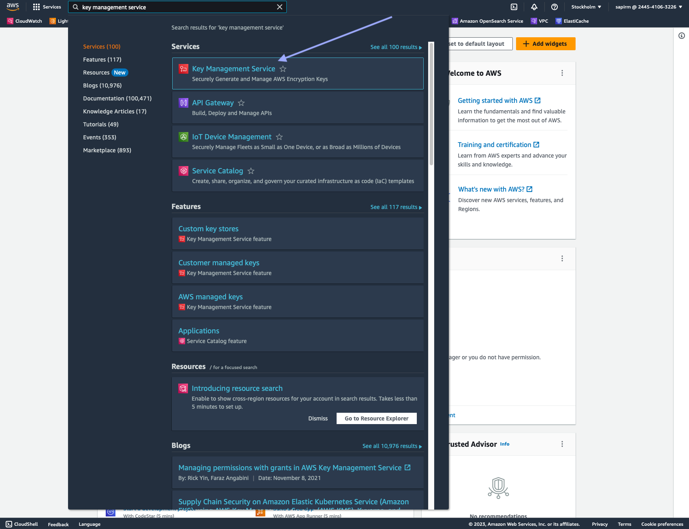Click the Trusted Advisor Info link
The image size is (689, 529).
click(505, 444)
